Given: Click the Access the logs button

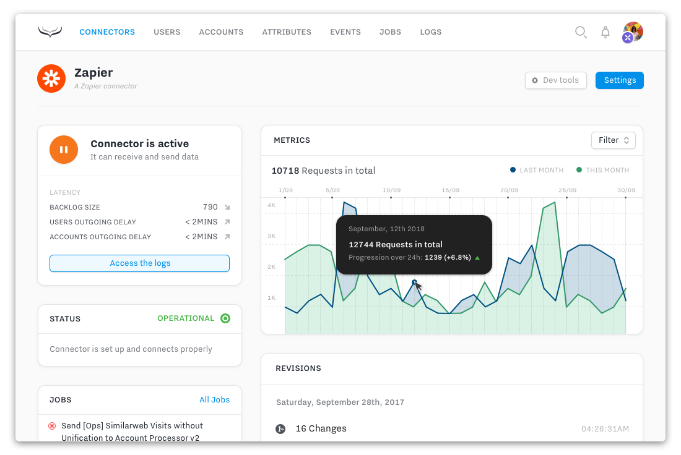Looking at the screenshot, I should (x=139, y=263).
